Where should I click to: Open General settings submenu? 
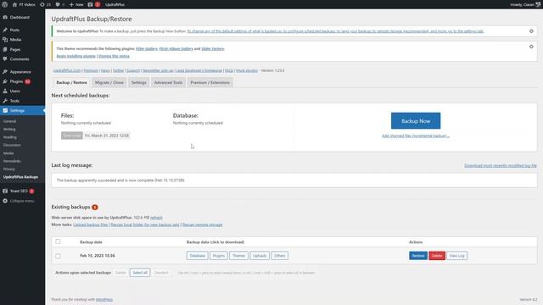tap(9, 121)
